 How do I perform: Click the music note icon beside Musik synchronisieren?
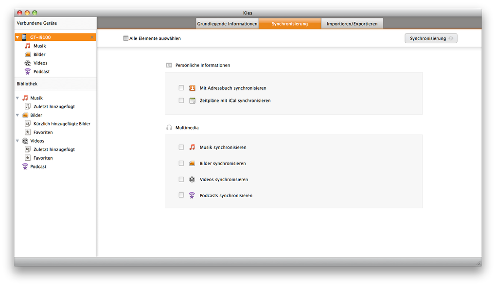pos(192,147)
